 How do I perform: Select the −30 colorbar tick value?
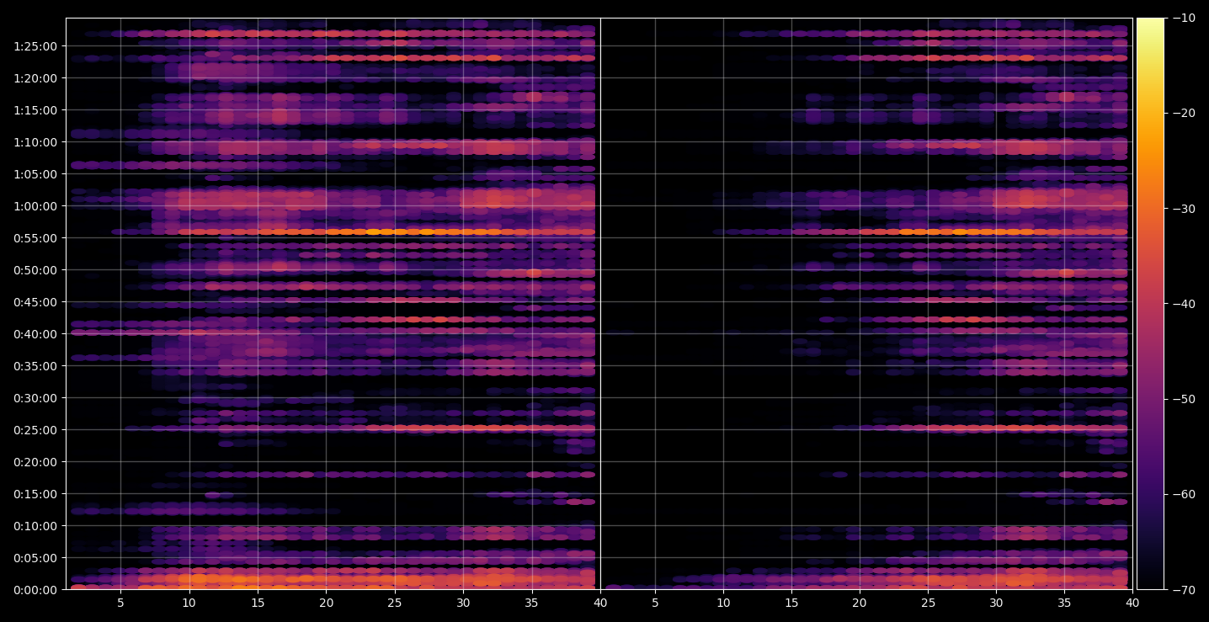click(x=1184, y=208)
